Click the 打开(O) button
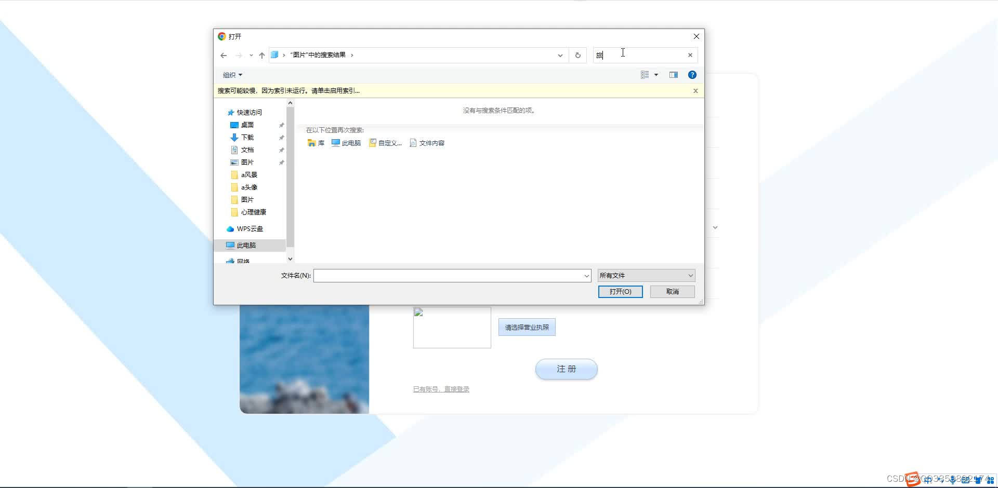The width and height of the screenshot is (998, 488). click(620, 292)
